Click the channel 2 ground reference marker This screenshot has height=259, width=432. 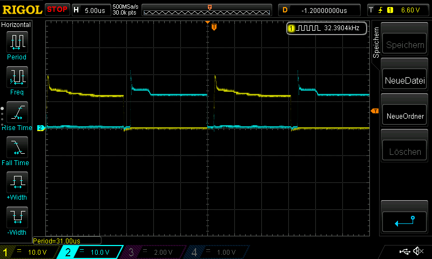41,128
